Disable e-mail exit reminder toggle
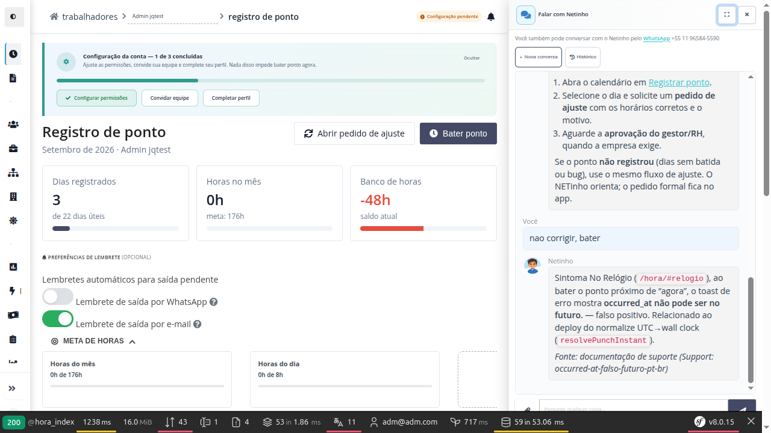Image resolution: width=771 pixels, height=433 pixels. pyautogui.click(x=58, y=319)
